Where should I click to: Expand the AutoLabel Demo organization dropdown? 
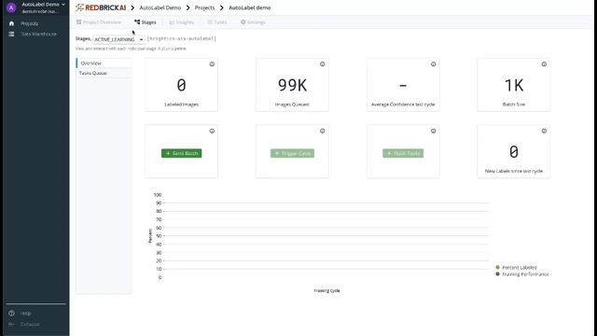[43, 5]
